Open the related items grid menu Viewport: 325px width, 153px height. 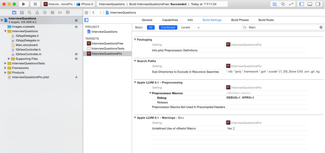coord(86,13)
